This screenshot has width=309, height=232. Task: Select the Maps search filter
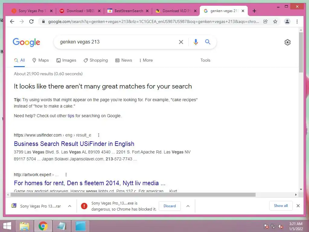pyautogui.click(x=41, y=60)
